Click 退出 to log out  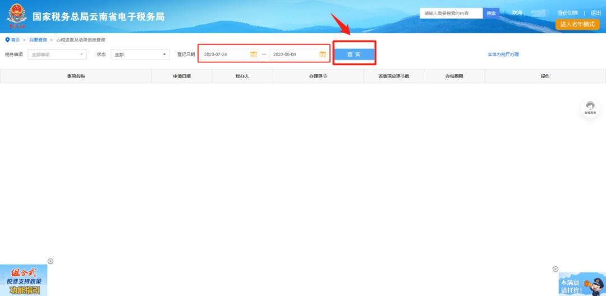[x=595, y=13]
